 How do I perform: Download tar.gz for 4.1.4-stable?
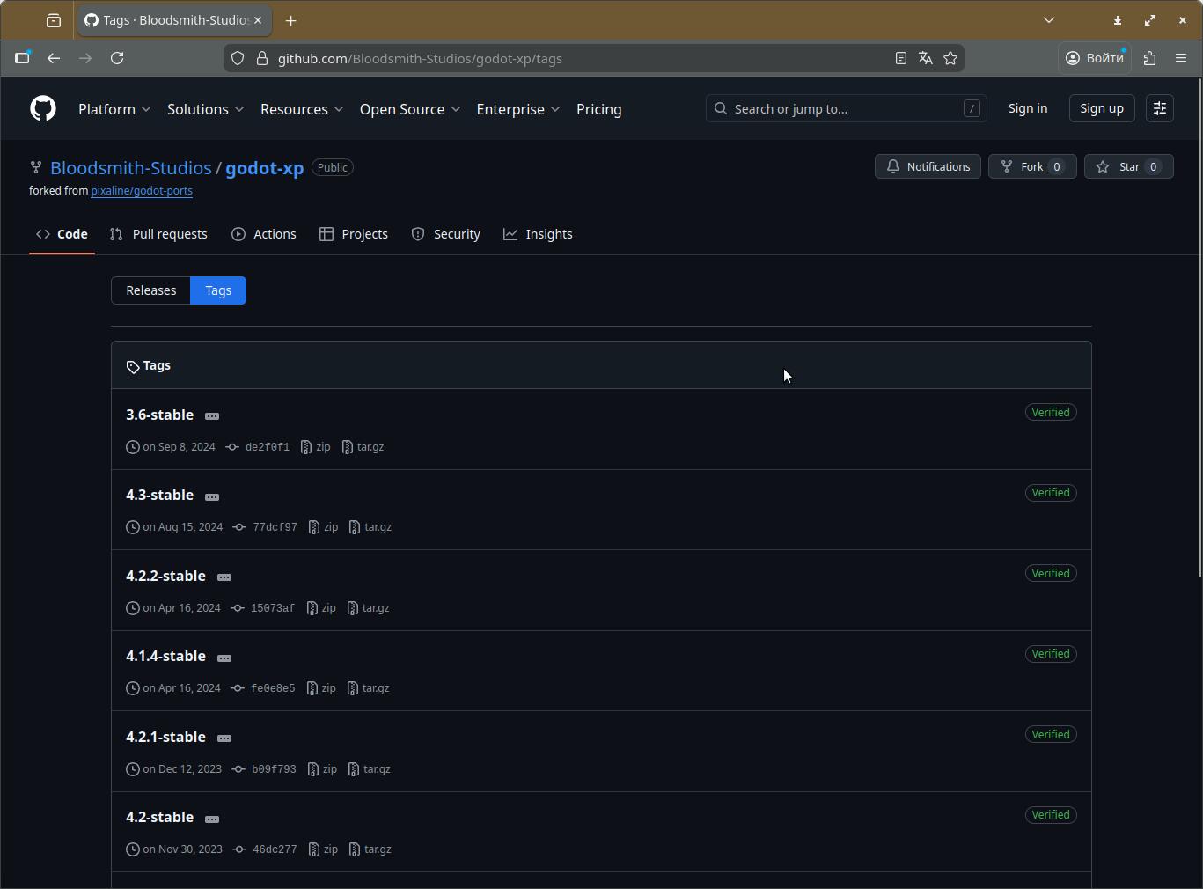[368, 688]
